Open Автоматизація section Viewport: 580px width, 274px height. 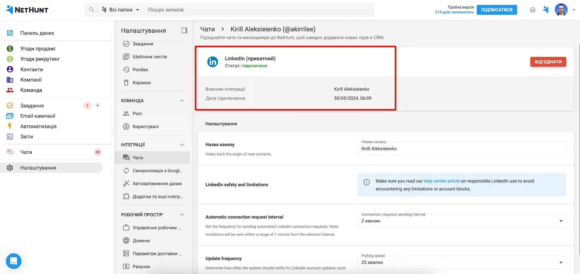[38, 126]
